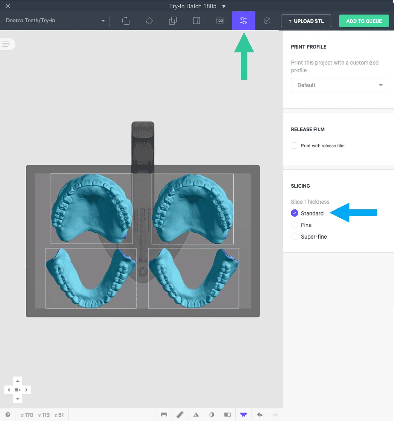Toggle the half-circle contrast view icon
394x421 pixels.
(x=212, y=415)
